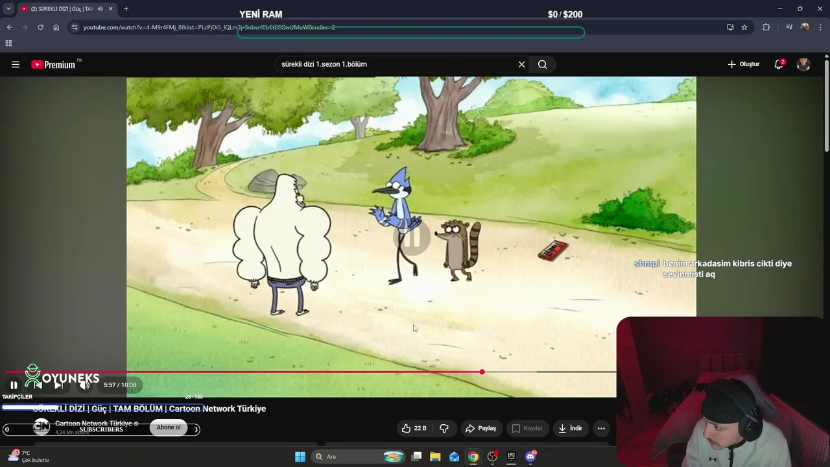Open the Oluştur create menu

click(x=743, y=64)
